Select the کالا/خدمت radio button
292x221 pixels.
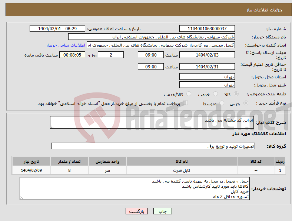click(189, 94)
